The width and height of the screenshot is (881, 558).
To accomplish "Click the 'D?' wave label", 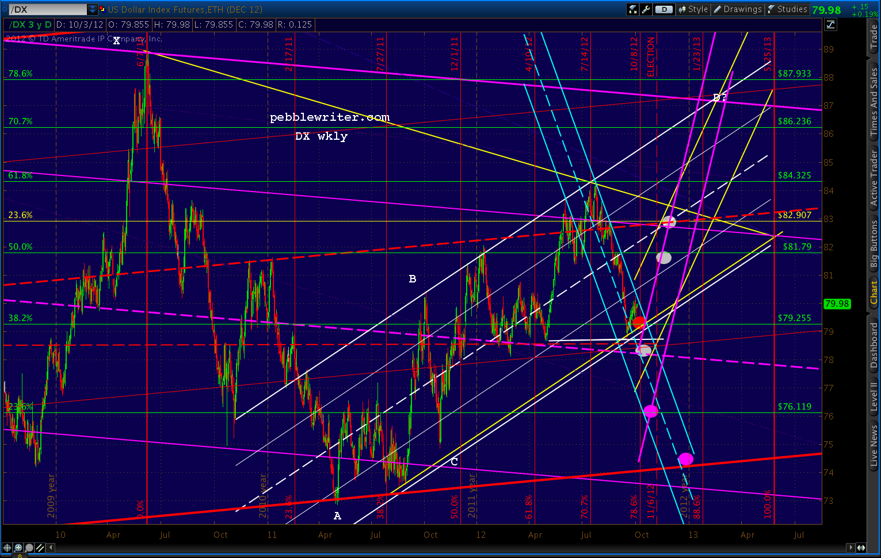I will click(x=720, y=98).
